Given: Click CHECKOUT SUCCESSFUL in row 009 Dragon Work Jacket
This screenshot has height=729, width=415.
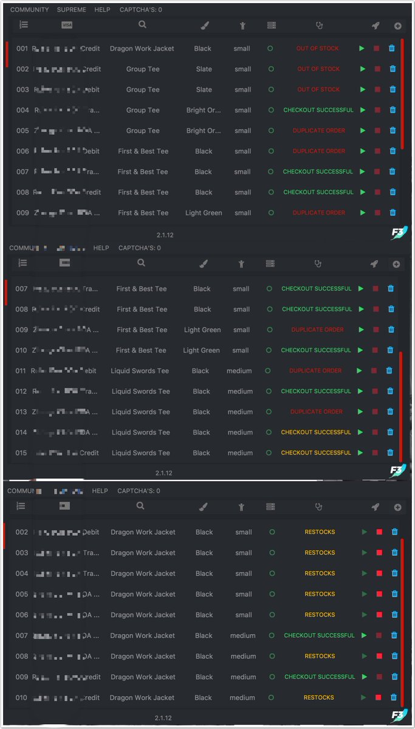Looking at the screenshot, I should coord(320,677).
